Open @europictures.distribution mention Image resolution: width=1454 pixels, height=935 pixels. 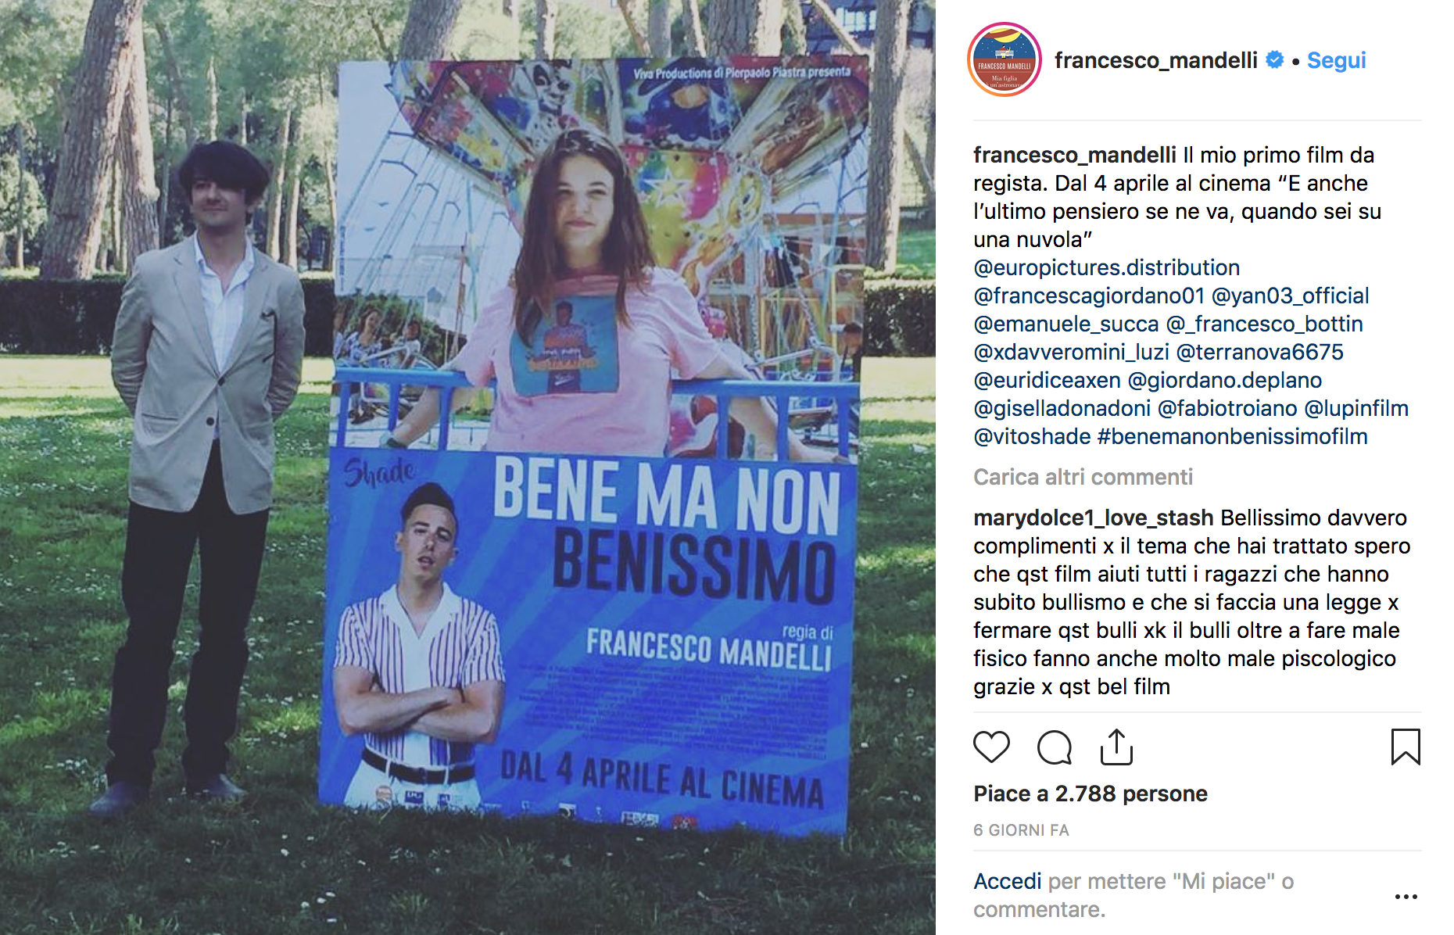pos(1106,267)
